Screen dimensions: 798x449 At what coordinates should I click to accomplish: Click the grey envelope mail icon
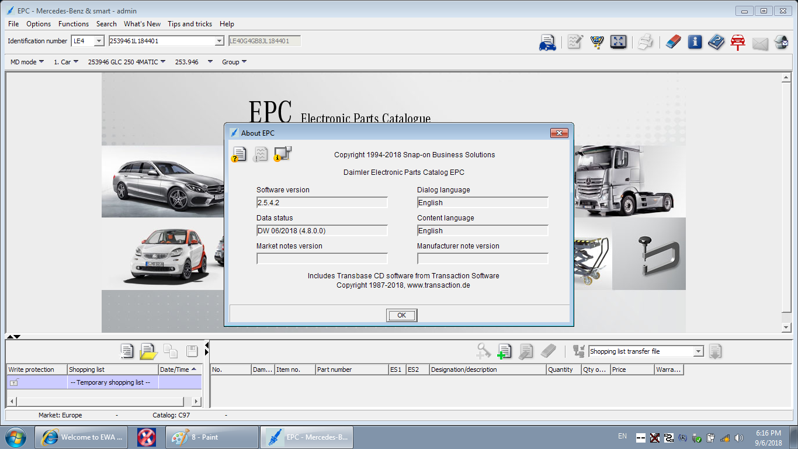pos(760,43)
